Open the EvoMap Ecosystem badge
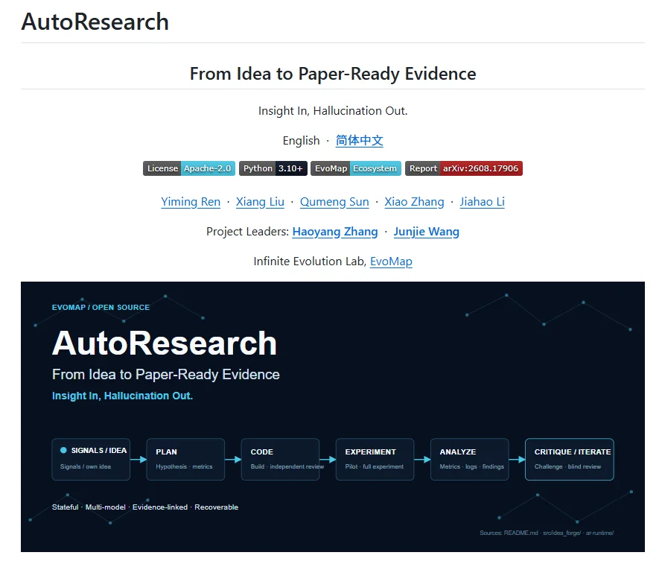Viewport: 662px width, 564px height. [356, 168]
